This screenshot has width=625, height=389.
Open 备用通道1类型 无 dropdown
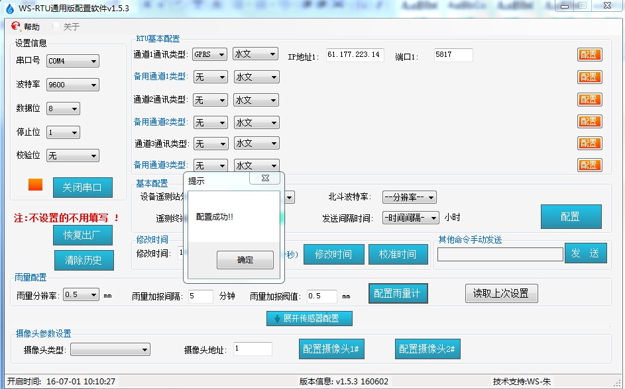211,77
